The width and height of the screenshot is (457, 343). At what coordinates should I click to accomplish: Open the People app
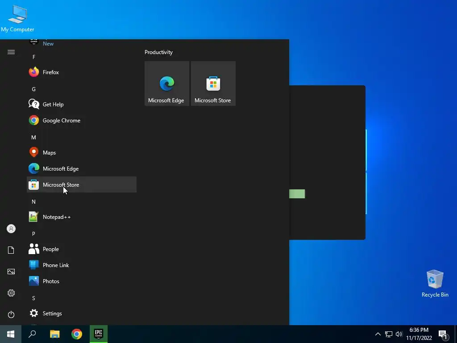[x=82, y=249]
